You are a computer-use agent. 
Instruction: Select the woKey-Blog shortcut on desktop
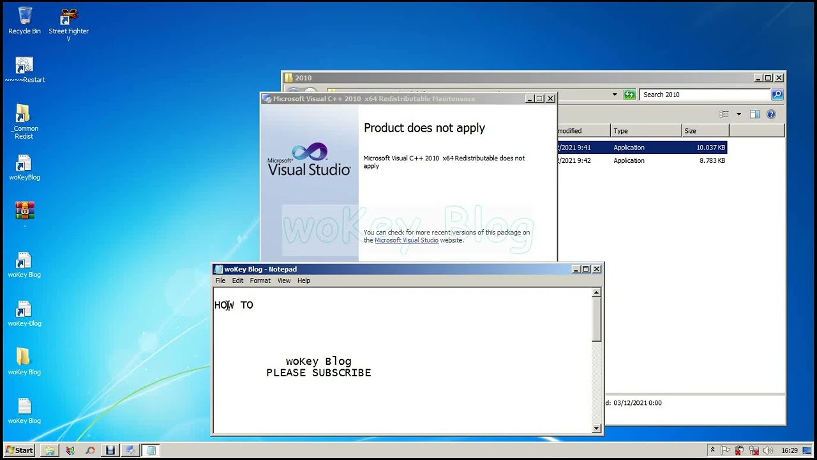tap(24, 313)
